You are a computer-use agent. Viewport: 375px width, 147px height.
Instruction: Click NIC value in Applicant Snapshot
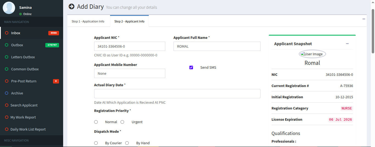pos(339,74)
